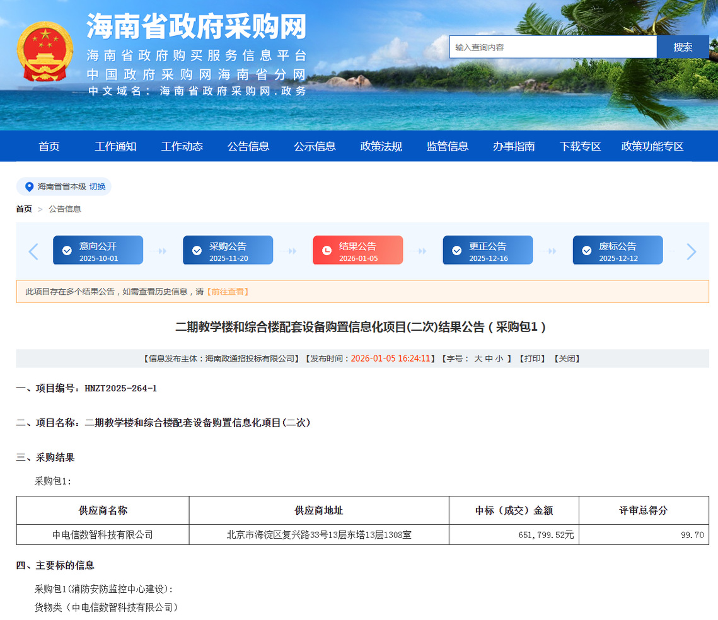Go to 下载专区 in navigation
The image size is (718, 620).
point(580,146)
